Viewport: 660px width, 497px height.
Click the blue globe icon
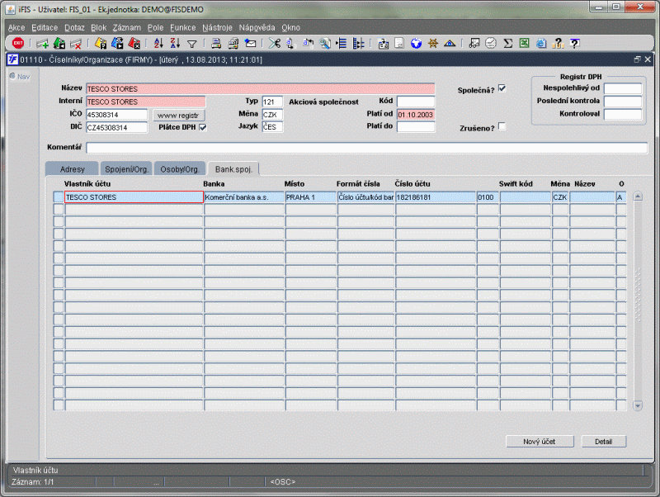417,44
